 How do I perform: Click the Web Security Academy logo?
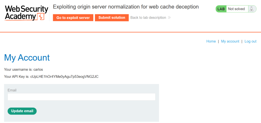pos(27,13)
